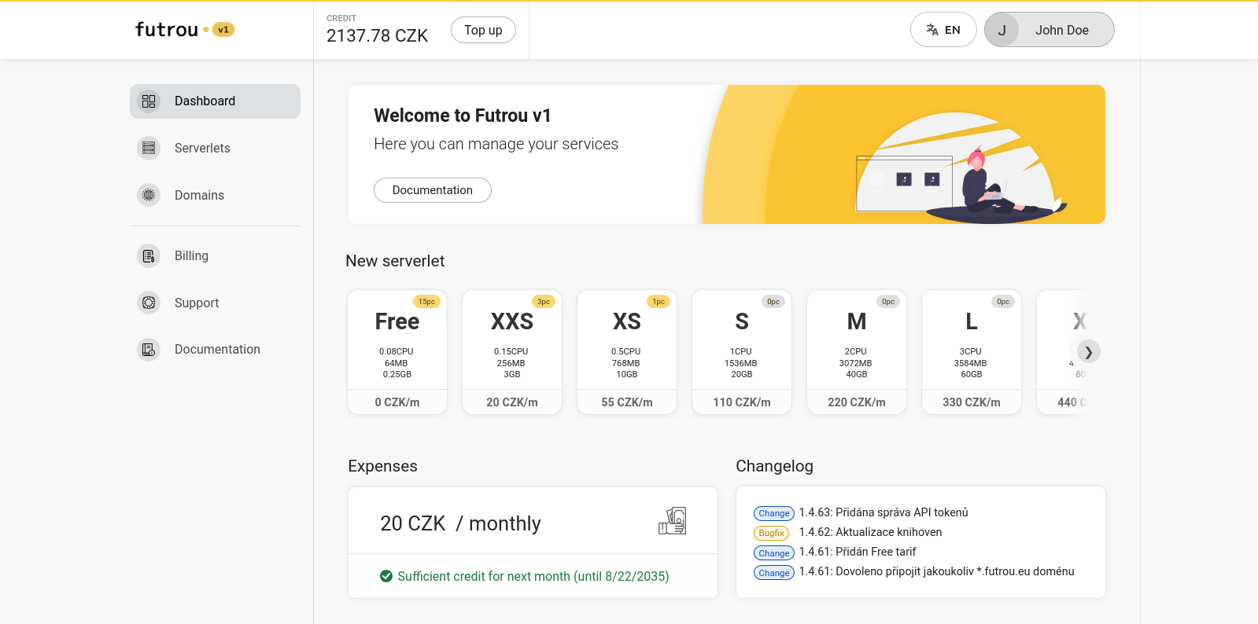Click the Support lifebuoy icon
This screenshot has height=624, width=1258.
pos(149,303)
